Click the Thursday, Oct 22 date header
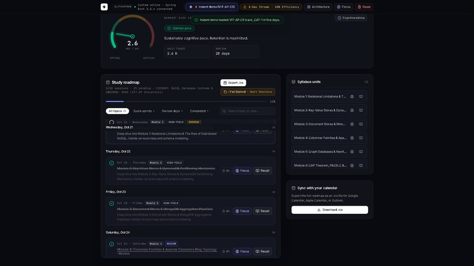 coord(118,151)
